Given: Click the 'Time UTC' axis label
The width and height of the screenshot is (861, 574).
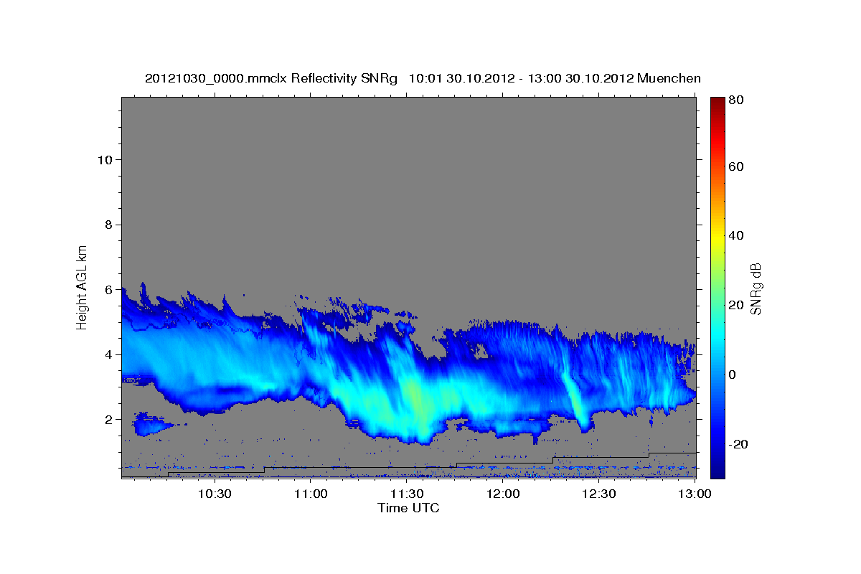Looking at the screenshot, I should 408,508.
